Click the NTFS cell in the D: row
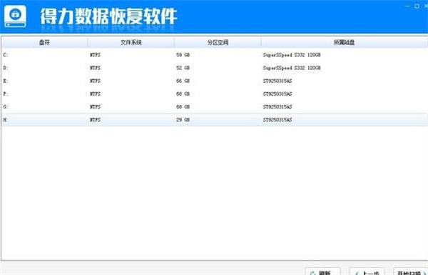Image resolution: width=428 pixels, height=275 pixels. tap(95, 68)
